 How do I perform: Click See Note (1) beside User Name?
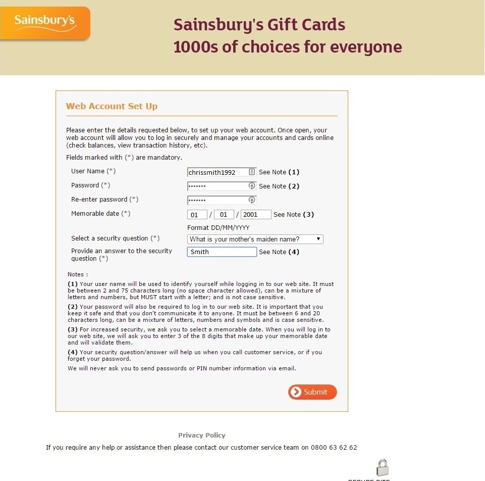click(x=279, y=172)
